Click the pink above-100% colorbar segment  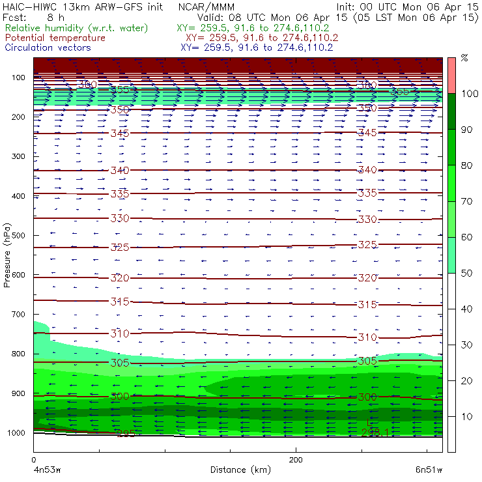click(451, 76)
